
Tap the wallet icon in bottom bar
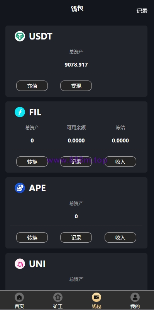96,297
